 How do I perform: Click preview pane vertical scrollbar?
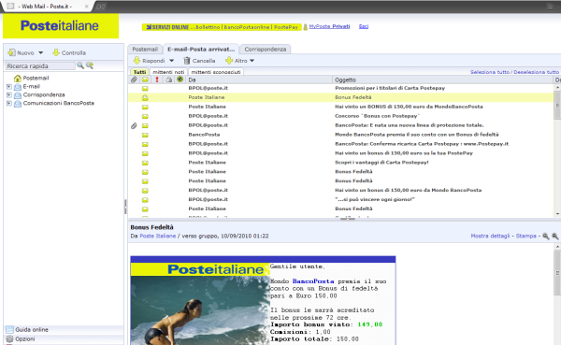(557, 273)
